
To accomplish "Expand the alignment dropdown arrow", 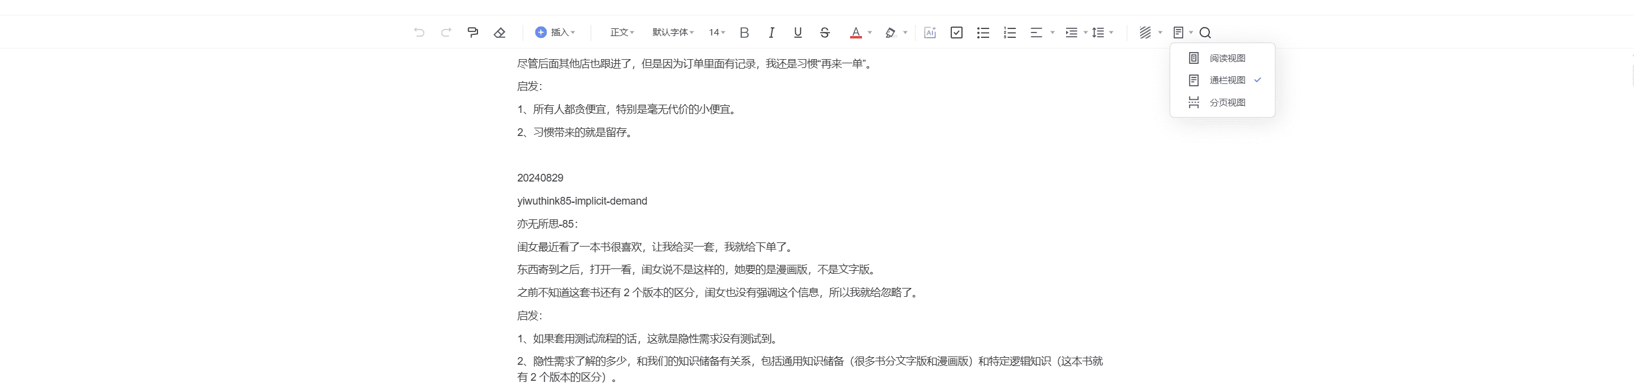I will coord(1053,33).
